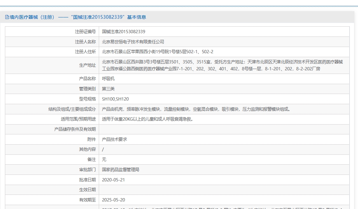Click the 审批部门 label
This screenshot has height=209, width=358.
87,170
